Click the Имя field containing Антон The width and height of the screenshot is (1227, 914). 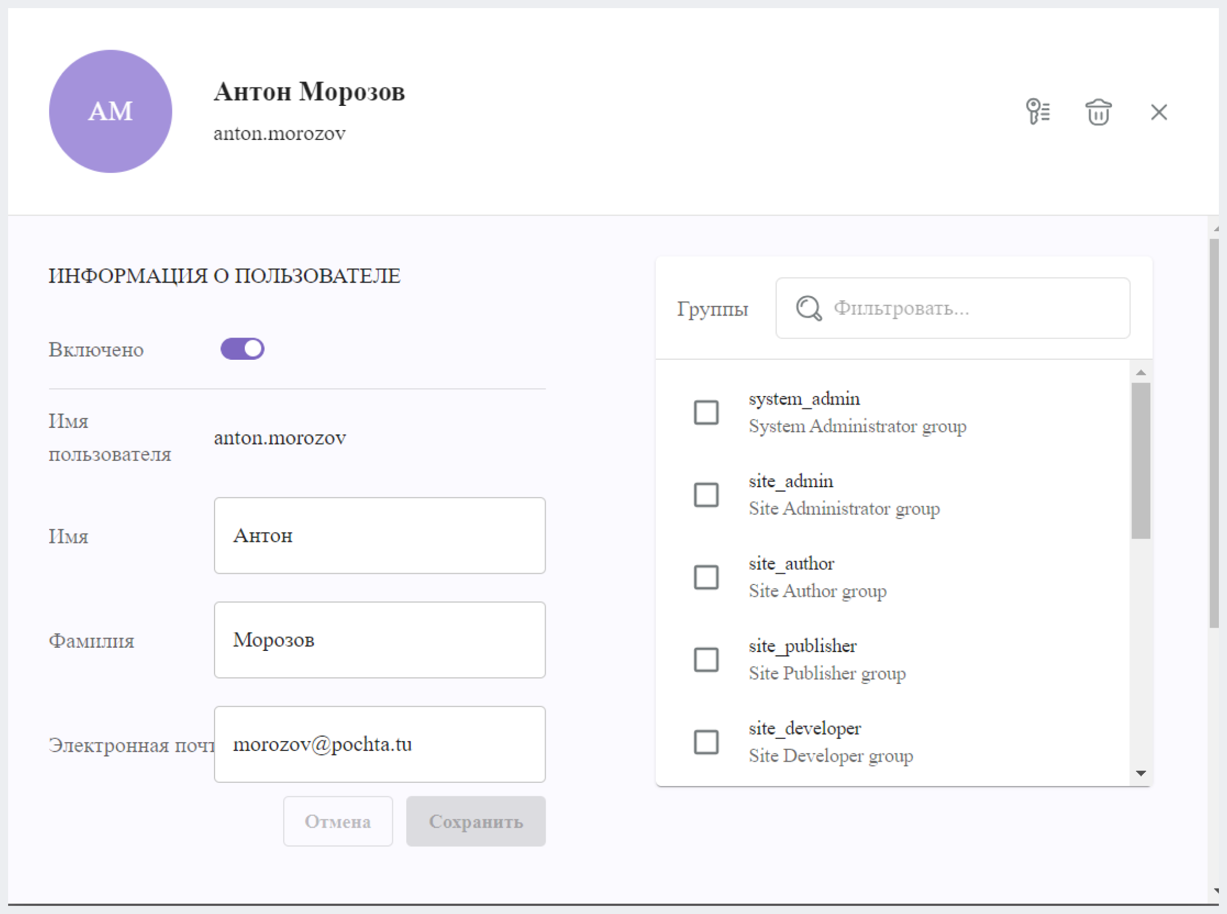(x=380, y=535)
